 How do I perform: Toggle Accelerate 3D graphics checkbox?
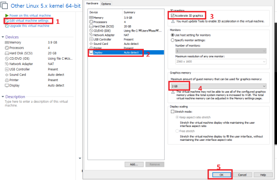[x=172, y=16]
